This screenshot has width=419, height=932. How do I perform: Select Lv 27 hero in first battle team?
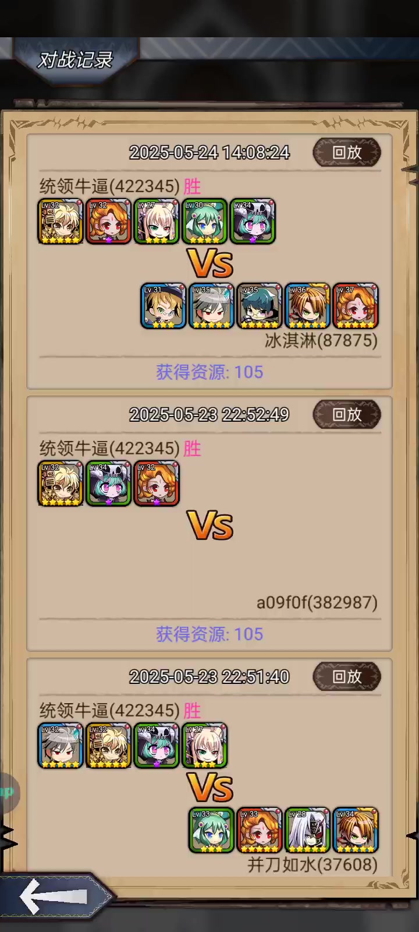[157, 221]
